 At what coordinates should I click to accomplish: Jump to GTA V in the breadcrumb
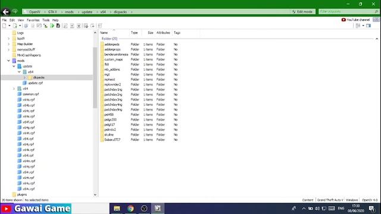point(52,12)
